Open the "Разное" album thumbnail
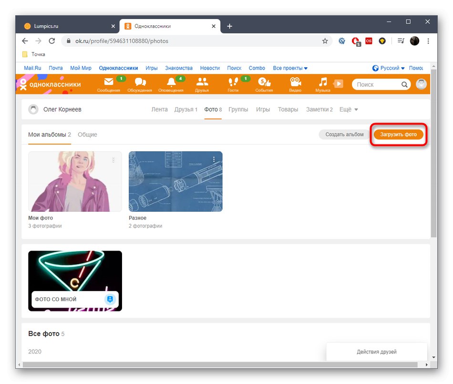This screenshot has height=384, width=453. point(175,181)
